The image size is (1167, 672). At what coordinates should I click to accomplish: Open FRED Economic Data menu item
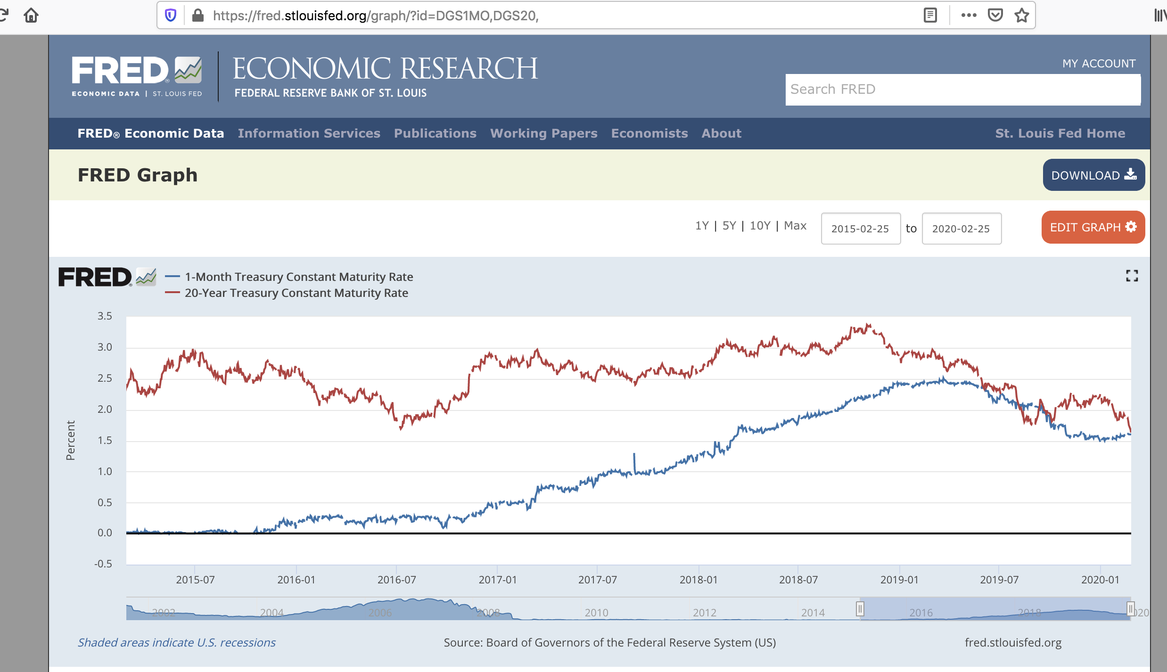point(151,133)
